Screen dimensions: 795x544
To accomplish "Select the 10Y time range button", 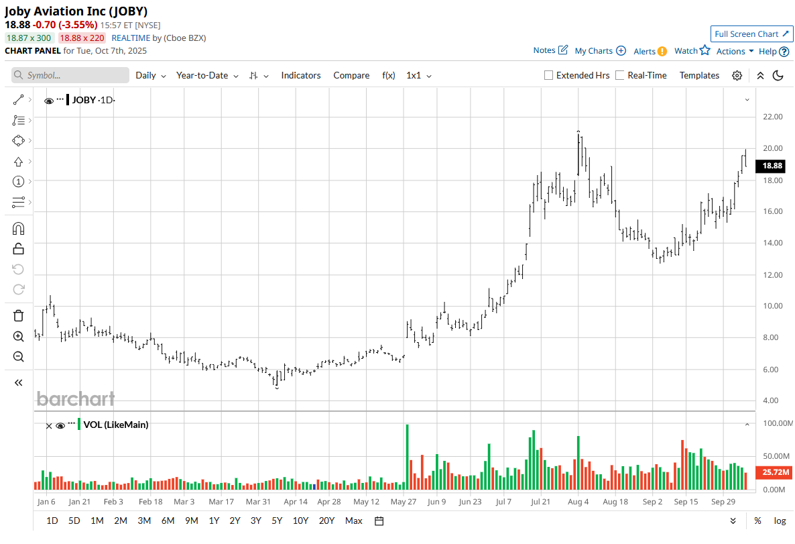I will coord(300,521).
